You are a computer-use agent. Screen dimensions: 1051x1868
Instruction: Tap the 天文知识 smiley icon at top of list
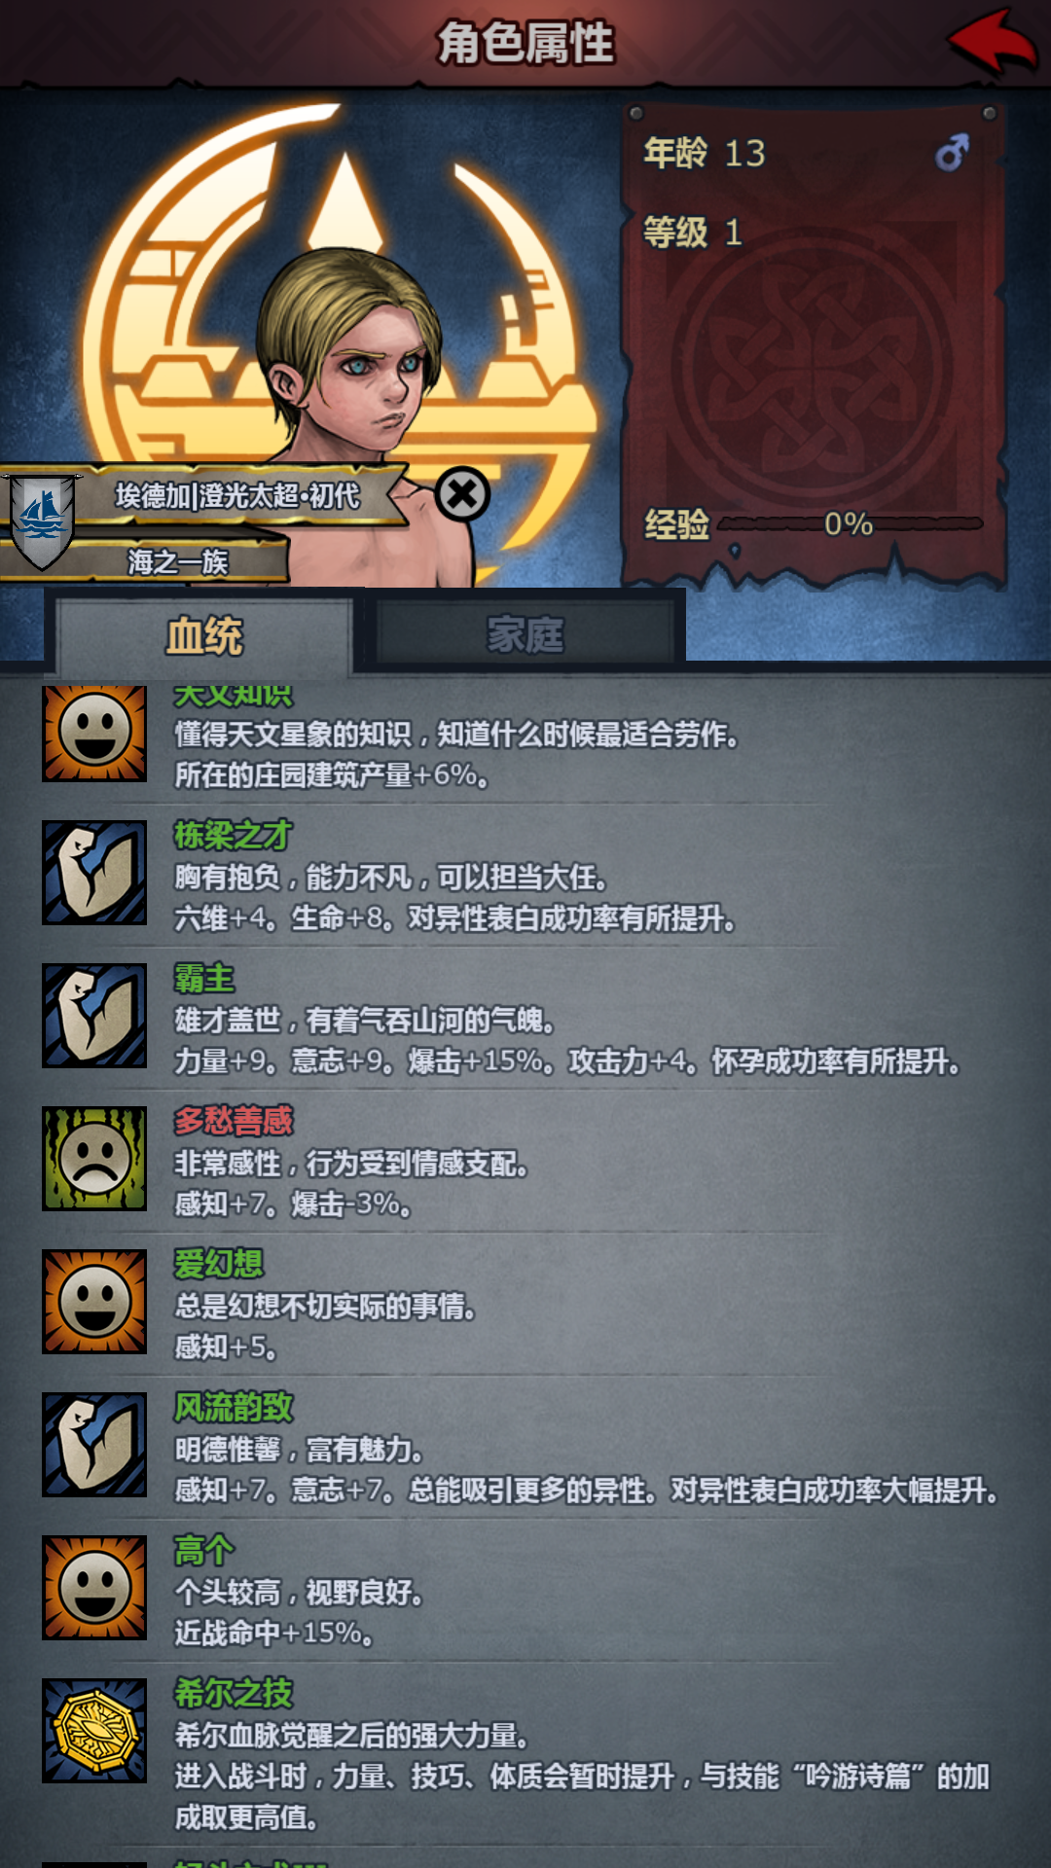(94, 733)
